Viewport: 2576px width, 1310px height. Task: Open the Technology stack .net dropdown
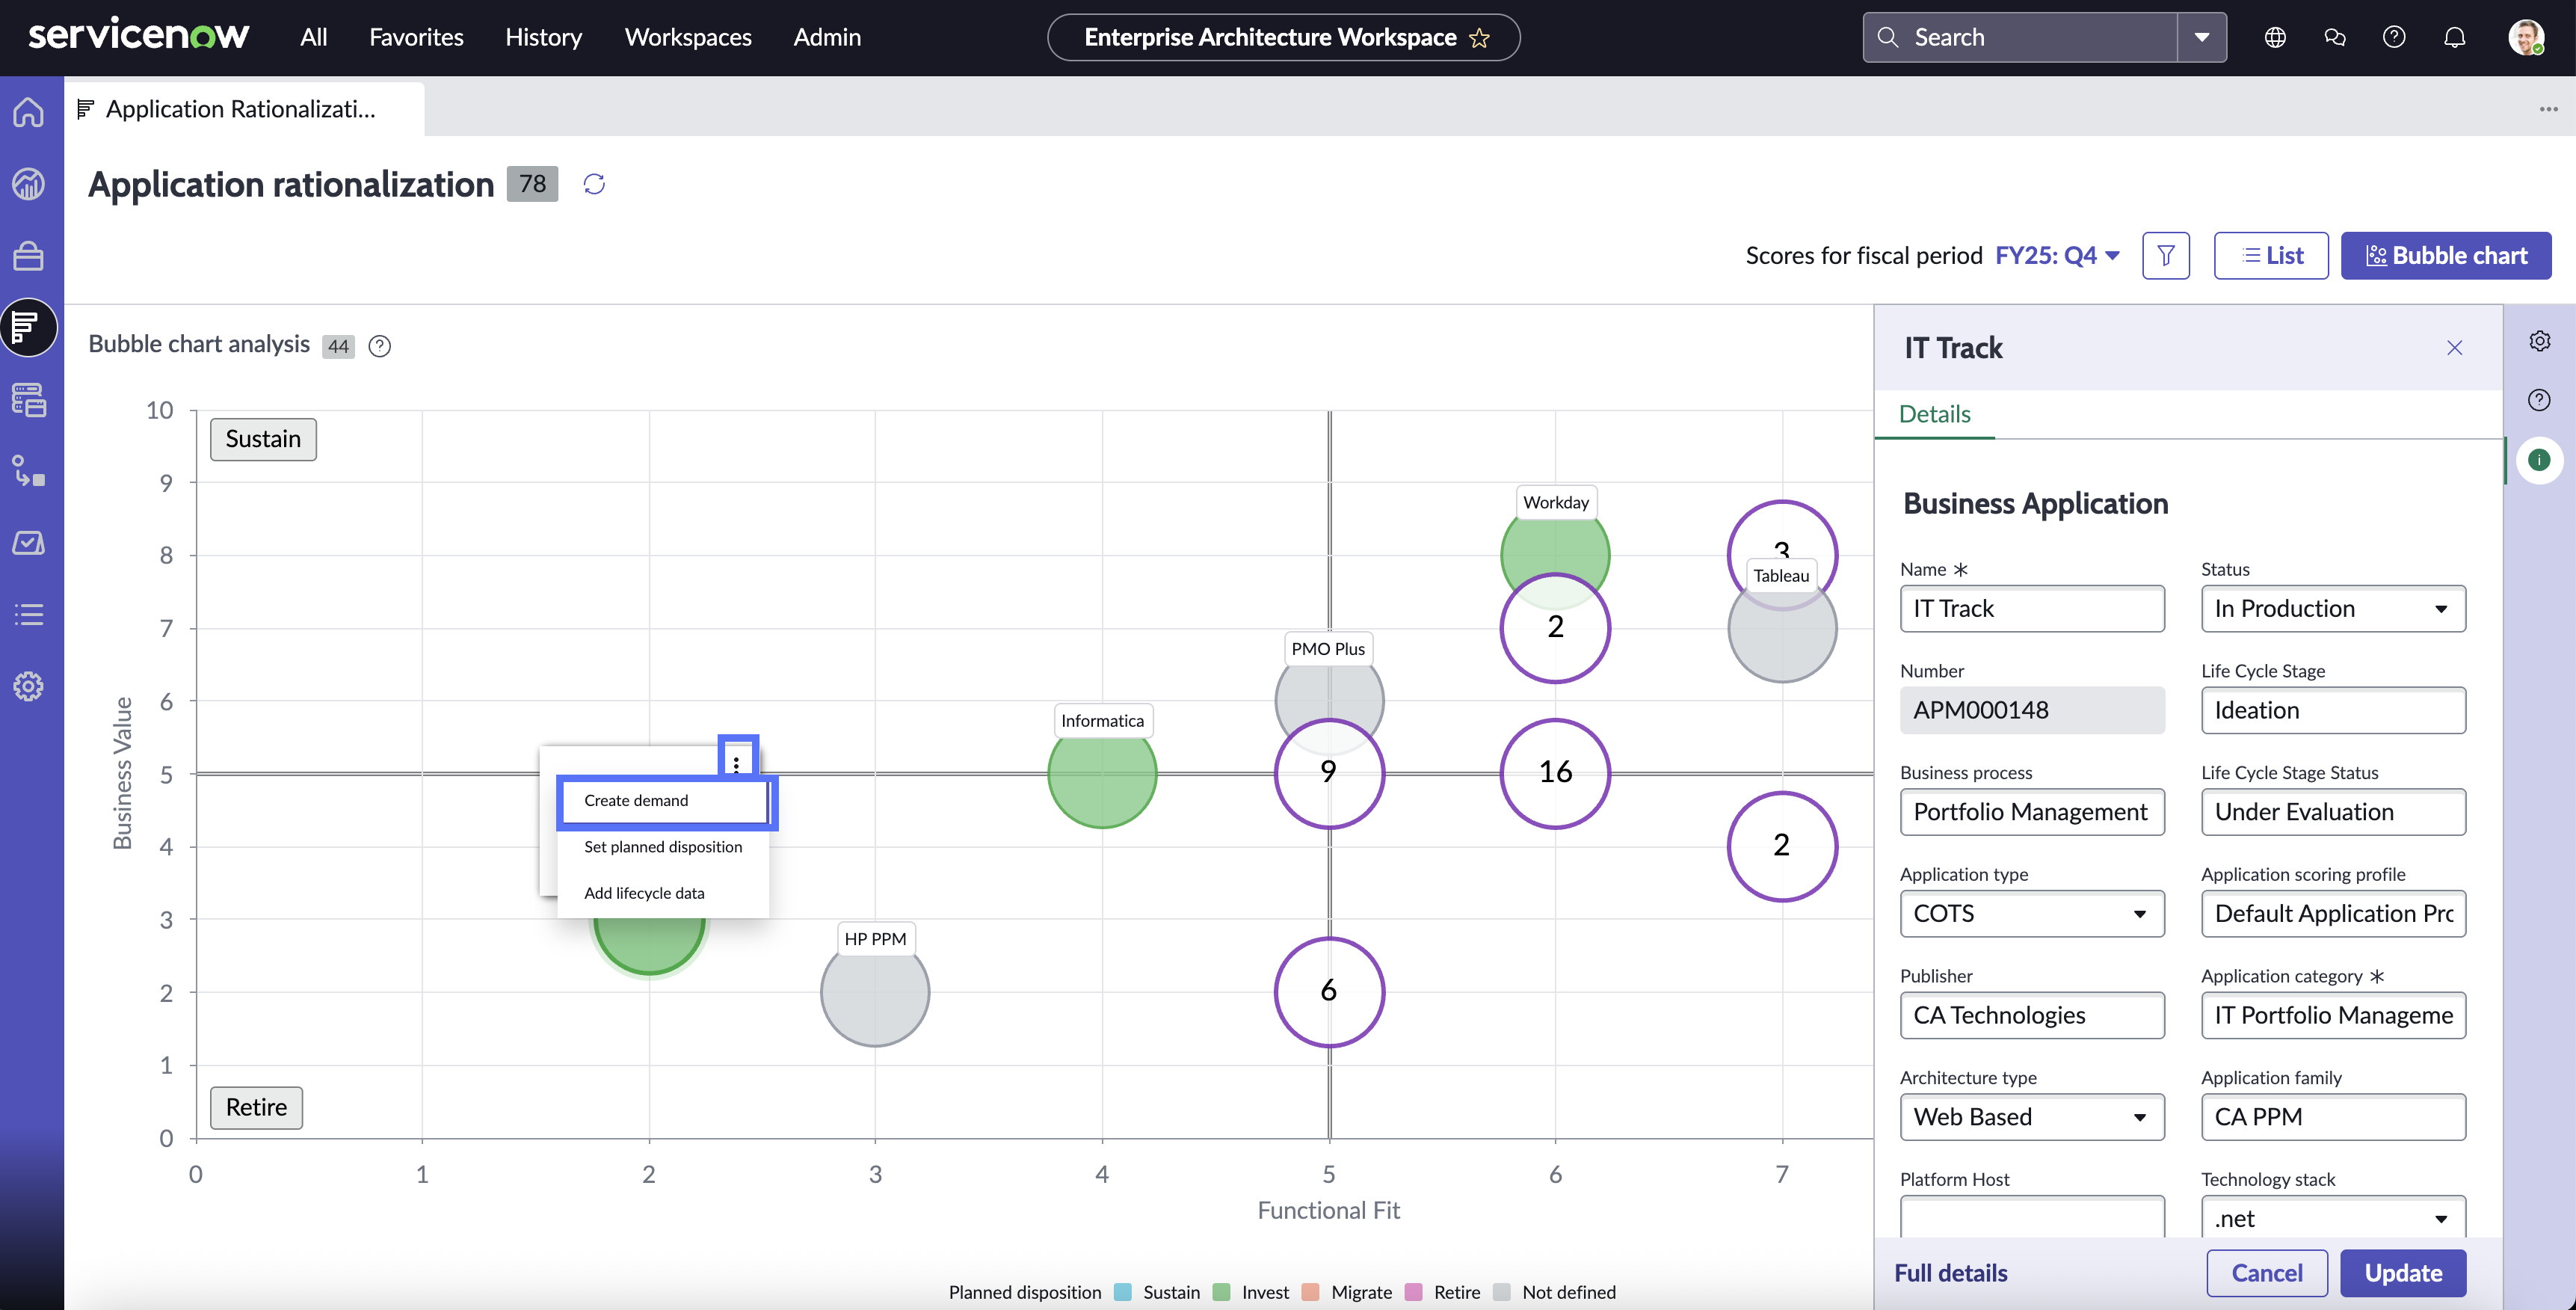click(x=2333, y=1217)
